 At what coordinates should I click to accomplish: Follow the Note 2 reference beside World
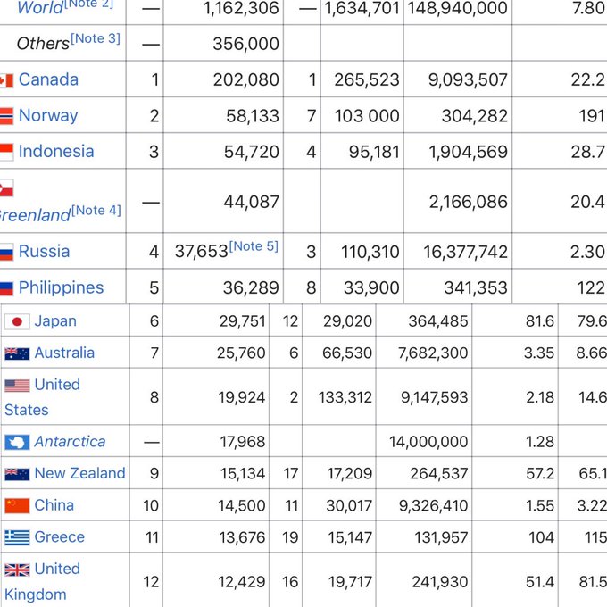(88, 4)
